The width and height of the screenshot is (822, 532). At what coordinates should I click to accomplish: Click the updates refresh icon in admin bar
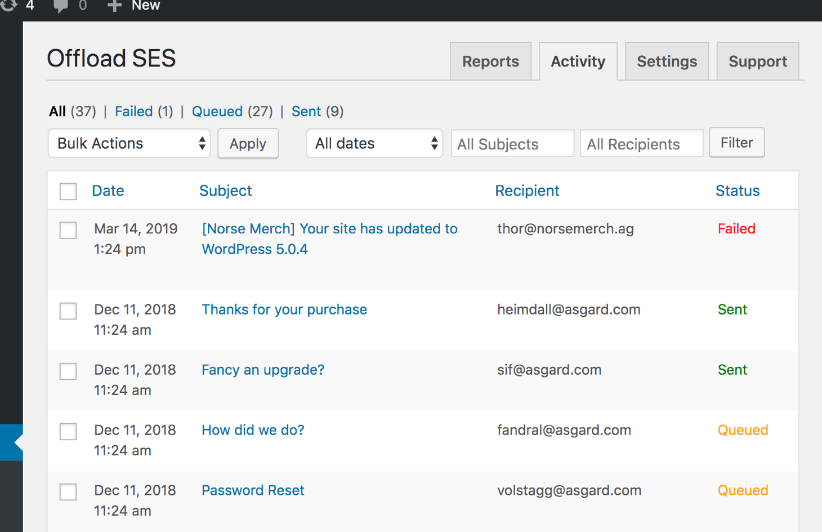(x=8, y=5)
